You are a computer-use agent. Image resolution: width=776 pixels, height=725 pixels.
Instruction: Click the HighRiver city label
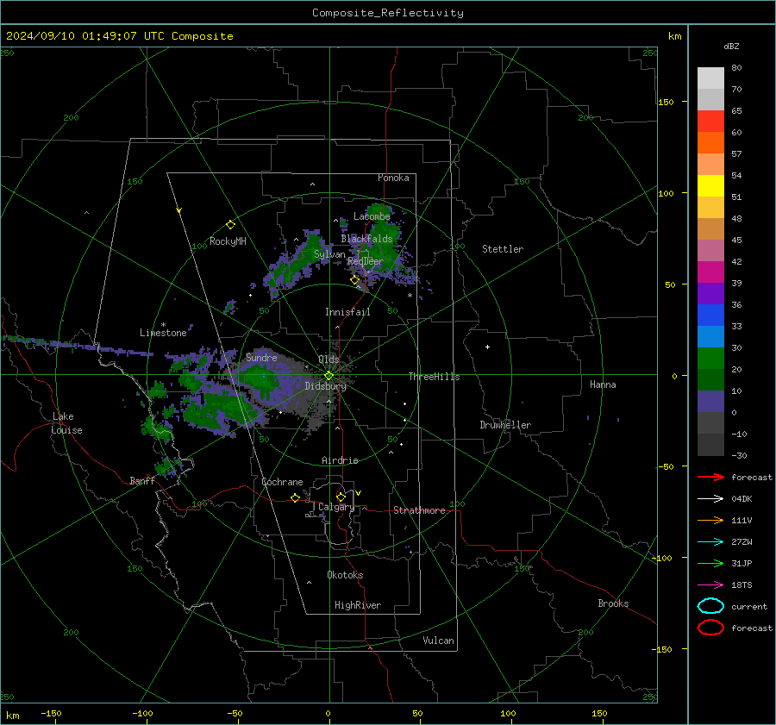pyautogui.click(x=358, y=605)
